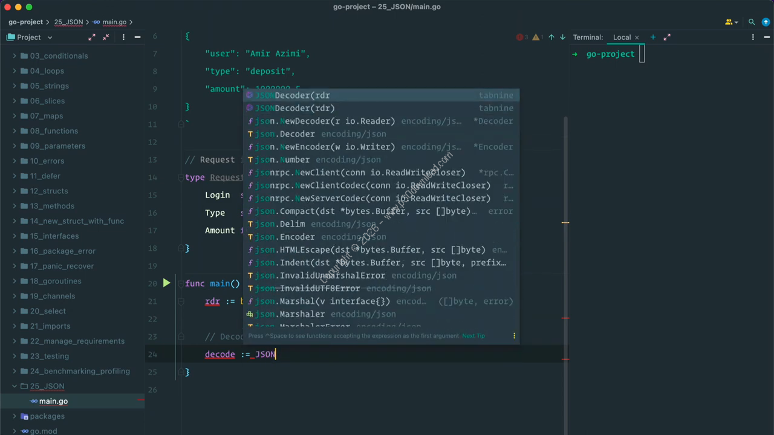This screenshot has height=435, width=774.
Task: Collapse all in Project panel
Action: 106,37
